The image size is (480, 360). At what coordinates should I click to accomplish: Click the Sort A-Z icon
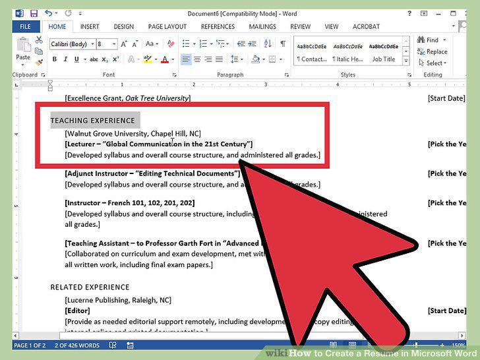click(268, 44)
